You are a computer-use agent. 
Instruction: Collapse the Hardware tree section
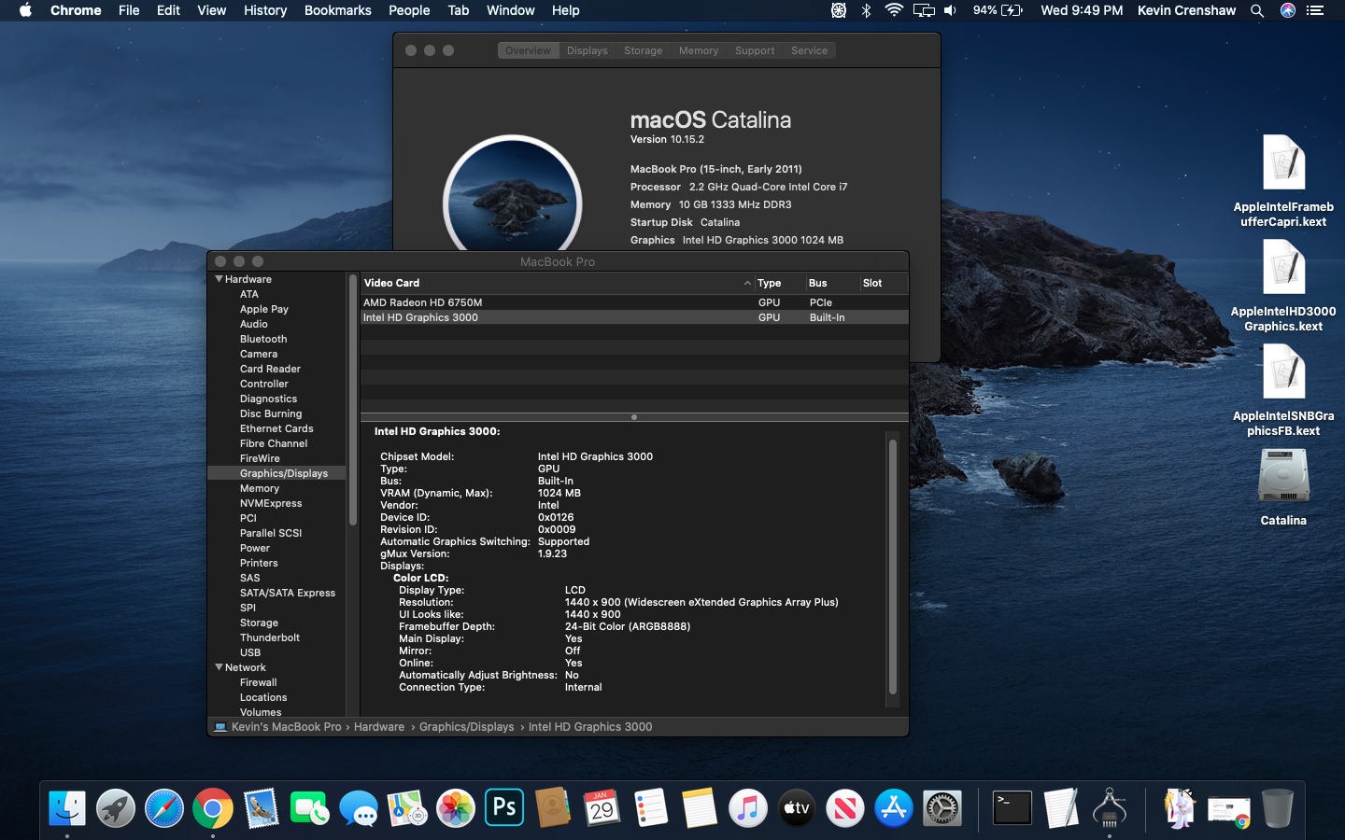219,279
